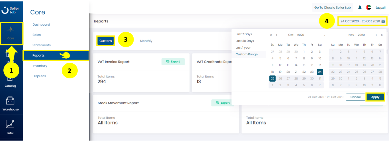Choose the Last 30 Days preset
The image size is (389, 142).
[x=245, y=41]
